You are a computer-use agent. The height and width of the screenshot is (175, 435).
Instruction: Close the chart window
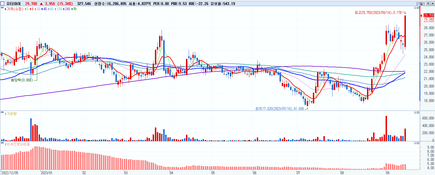point(433,4)
